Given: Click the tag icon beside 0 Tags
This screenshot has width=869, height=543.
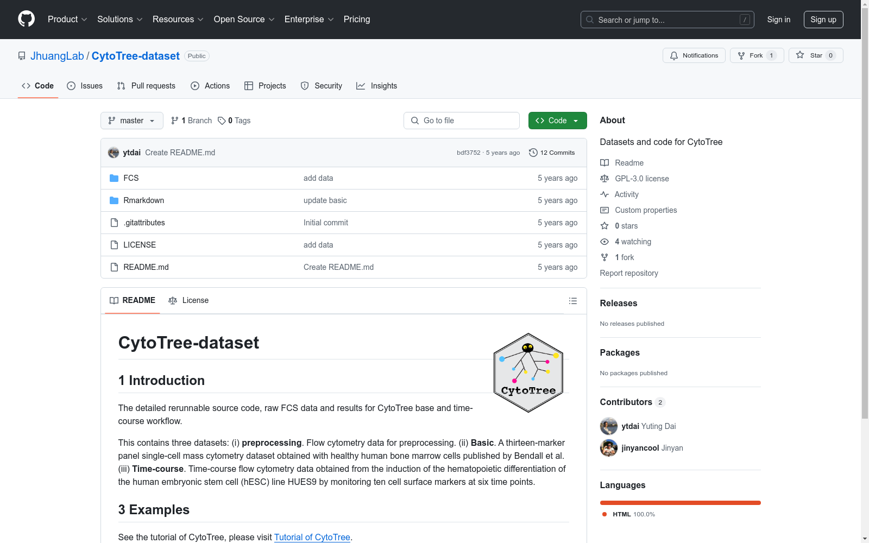Looking at the screenshot, I should [x=222, y=121].
